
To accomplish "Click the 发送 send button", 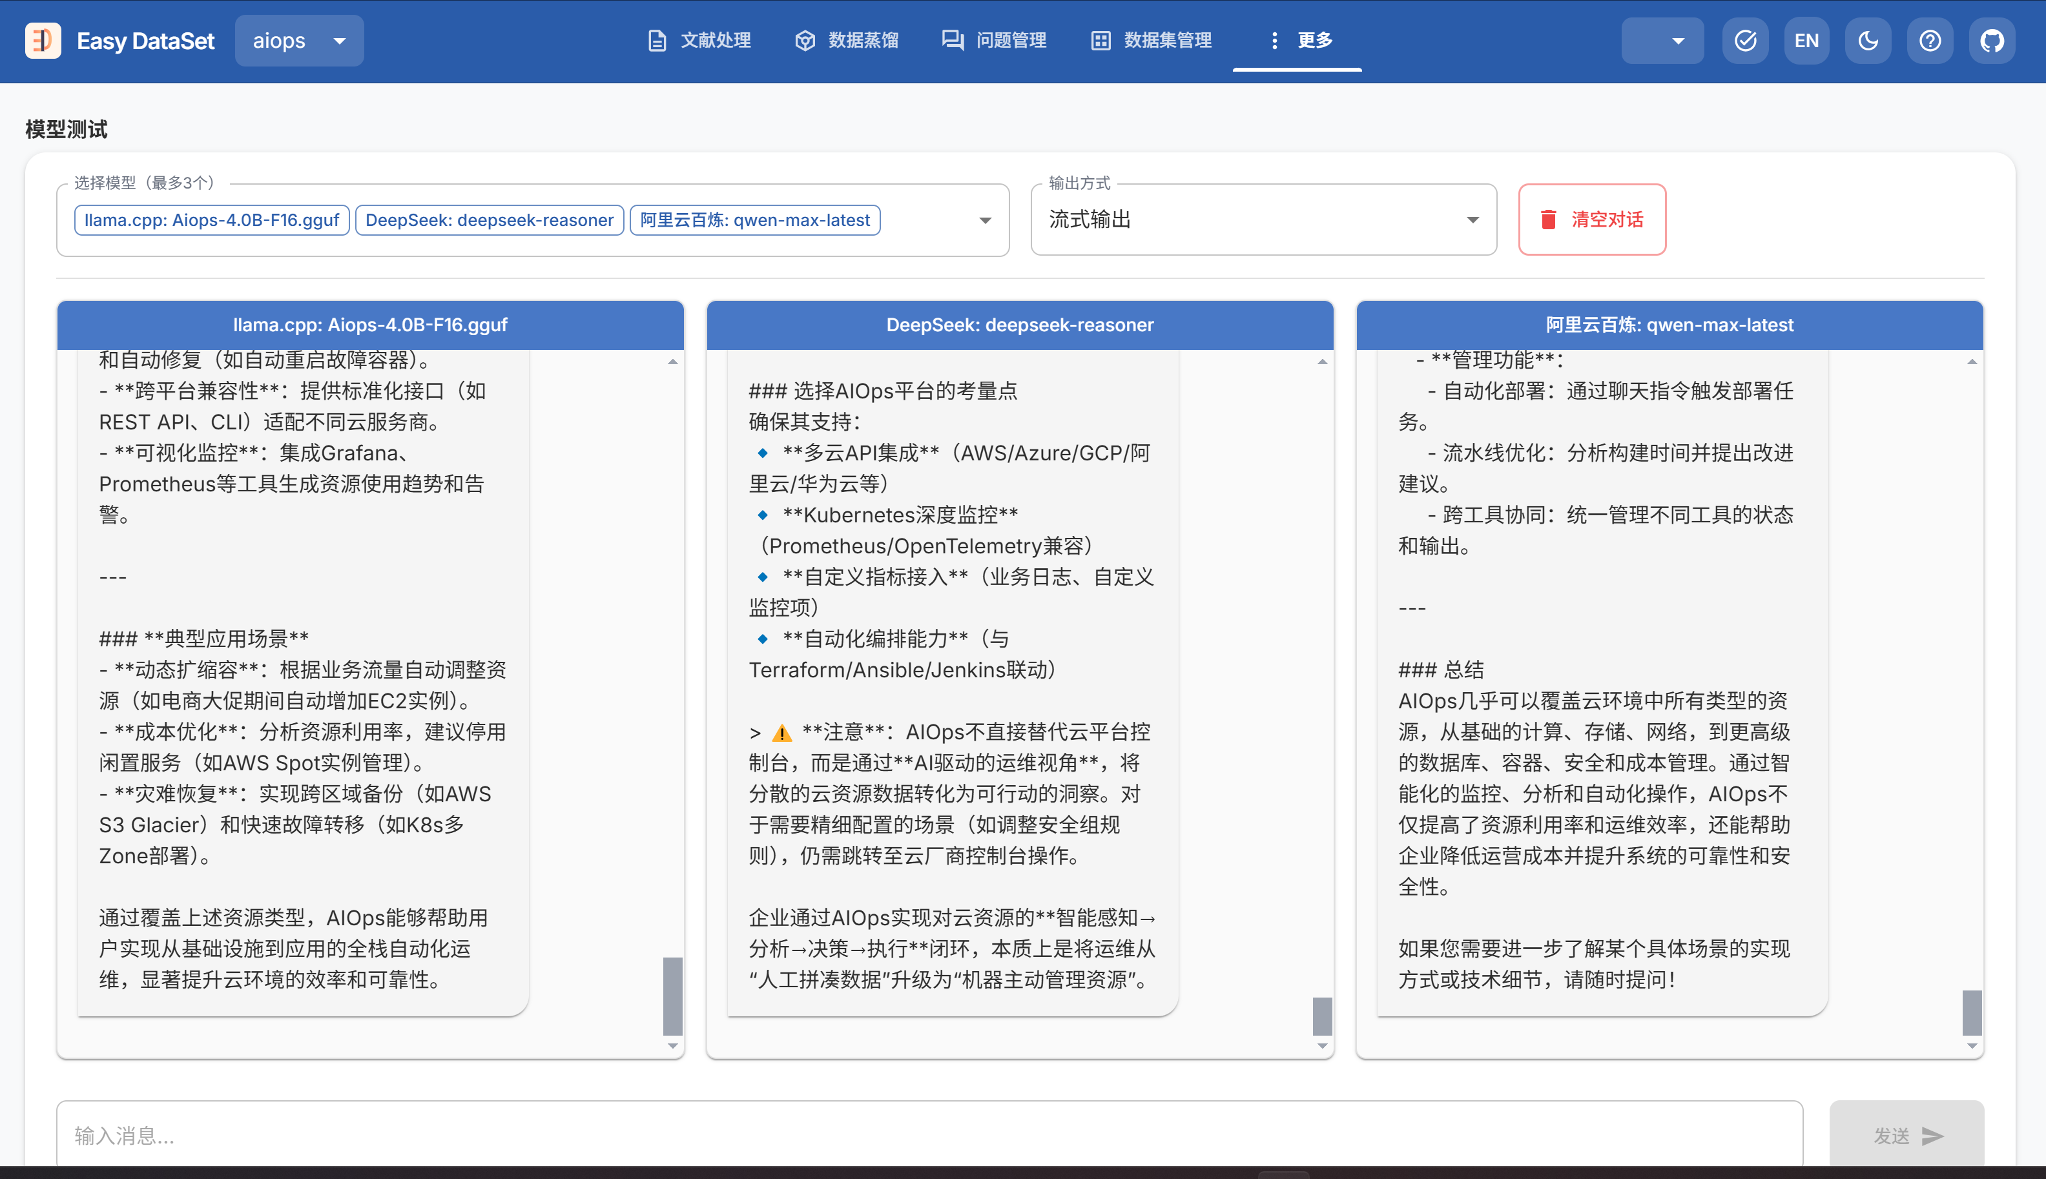I will pos(1906,1135).
